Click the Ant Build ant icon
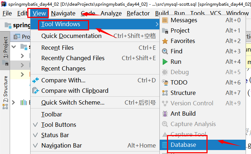Screen dimensions: 251x154 click(x=165, y=114)
